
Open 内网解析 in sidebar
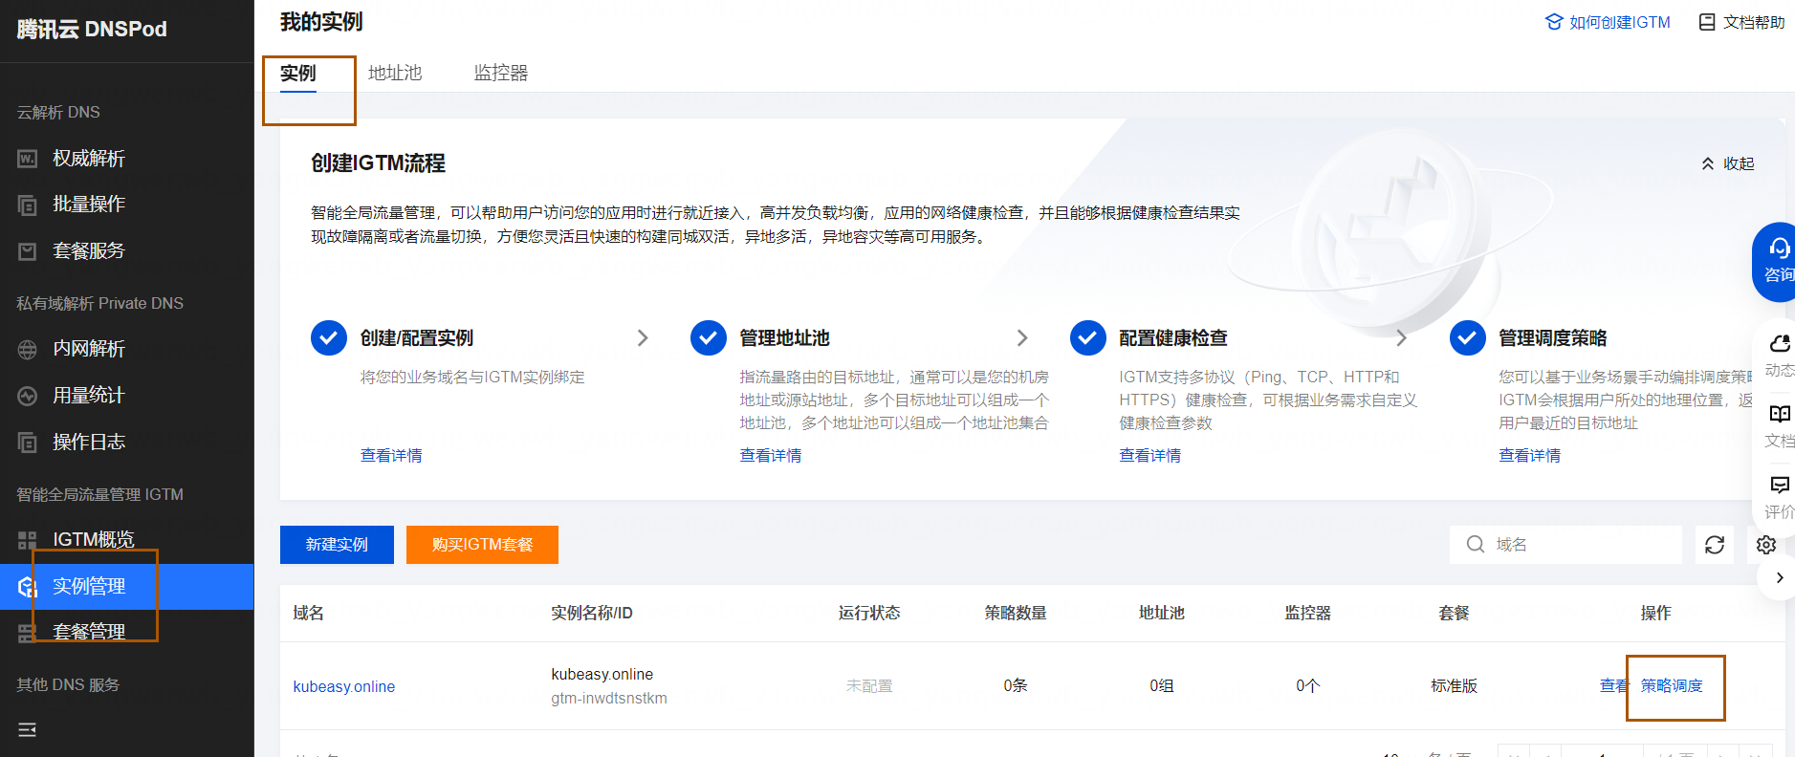click(x=88, y=349)
